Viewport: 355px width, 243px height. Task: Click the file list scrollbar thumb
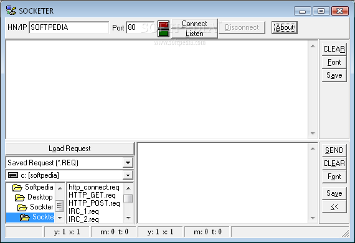128,199
